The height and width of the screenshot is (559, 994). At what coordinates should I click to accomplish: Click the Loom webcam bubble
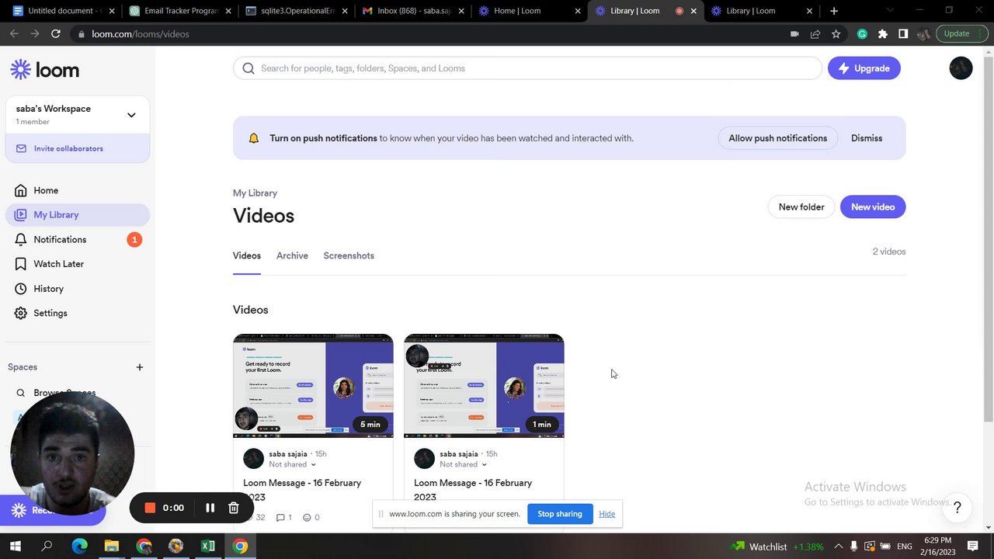(71, 453)
